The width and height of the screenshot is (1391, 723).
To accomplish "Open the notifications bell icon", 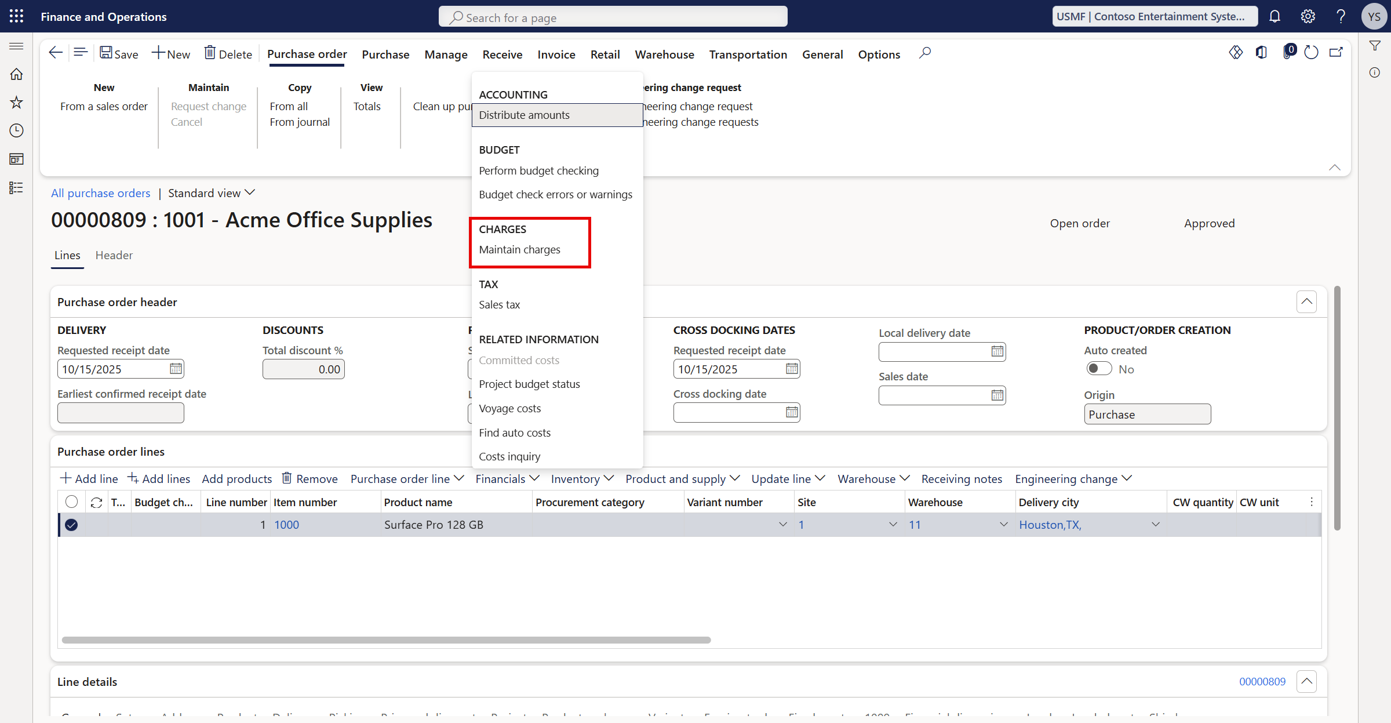I will point(1275,16).
